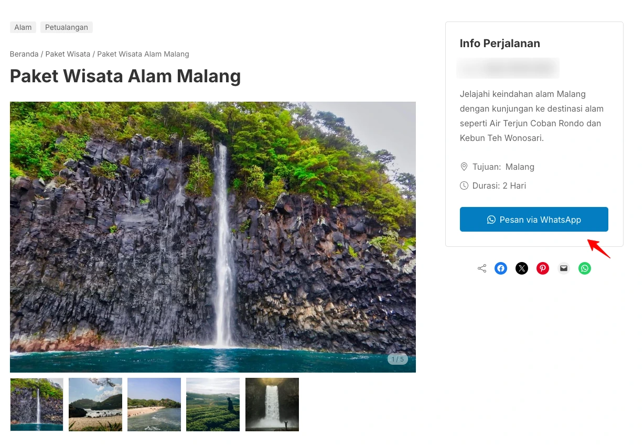Open the general share options icon

coord(481,268)
